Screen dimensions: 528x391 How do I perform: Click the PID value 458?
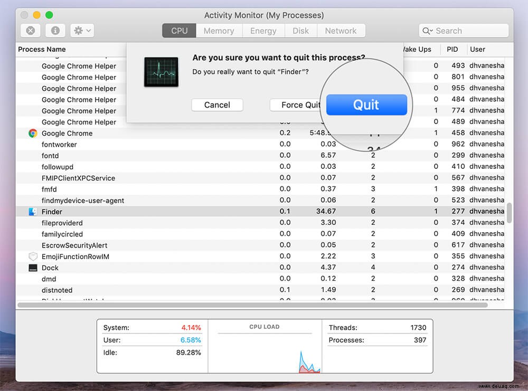coord(458,133)
